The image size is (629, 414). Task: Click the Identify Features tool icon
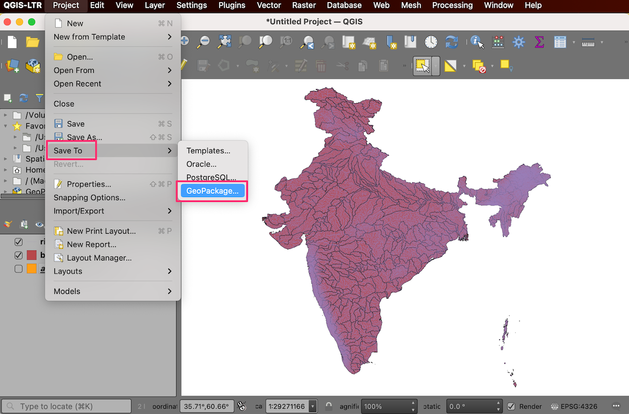(x=476, y=42)
